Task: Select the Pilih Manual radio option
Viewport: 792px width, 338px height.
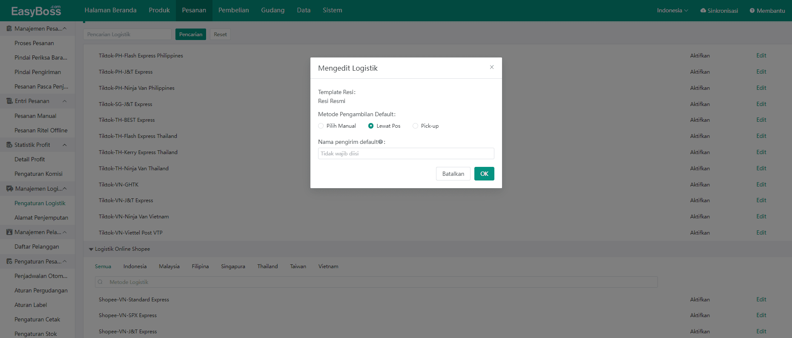Action: pyautogui.click(x=321, y=126)
